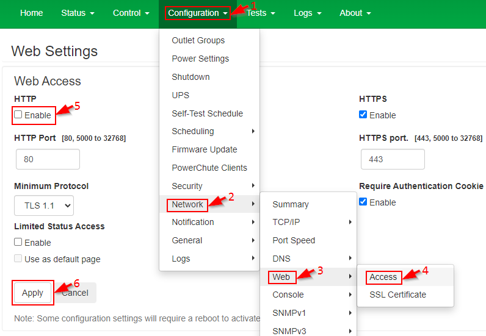
Task: Click the HTTPS port input field
Action: click(x=393, y=159)
